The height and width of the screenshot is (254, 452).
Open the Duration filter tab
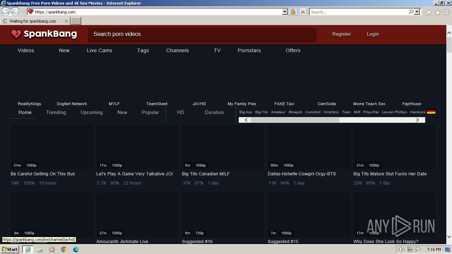(214, 112)
